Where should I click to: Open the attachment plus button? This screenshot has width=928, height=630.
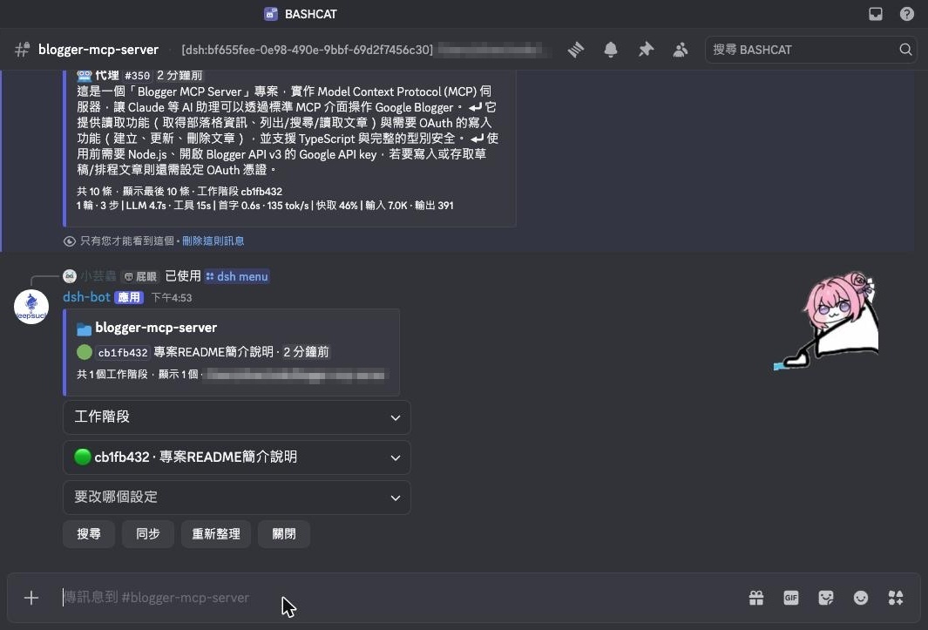(x=31, y=598)
